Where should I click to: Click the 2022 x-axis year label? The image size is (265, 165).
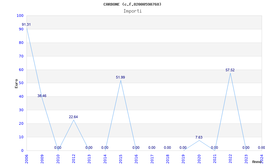(231, 159)
